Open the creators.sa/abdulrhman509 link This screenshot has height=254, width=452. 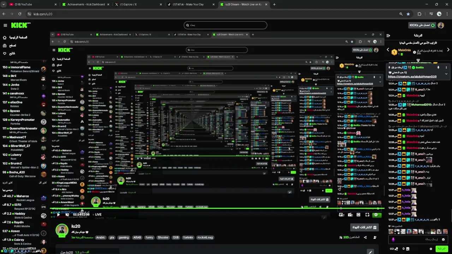(x=412, y=77)
